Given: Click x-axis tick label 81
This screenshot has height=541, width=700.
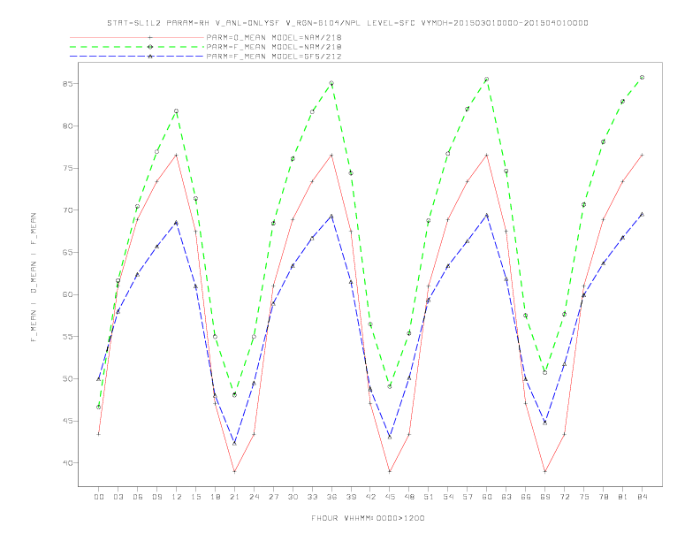Looking at the screenshot, I should [x=623, y=497].
